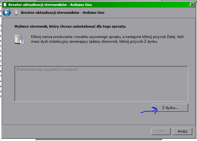Click the title bar device icon
Viewport: 197px width, 141px height.
[5, 5]
